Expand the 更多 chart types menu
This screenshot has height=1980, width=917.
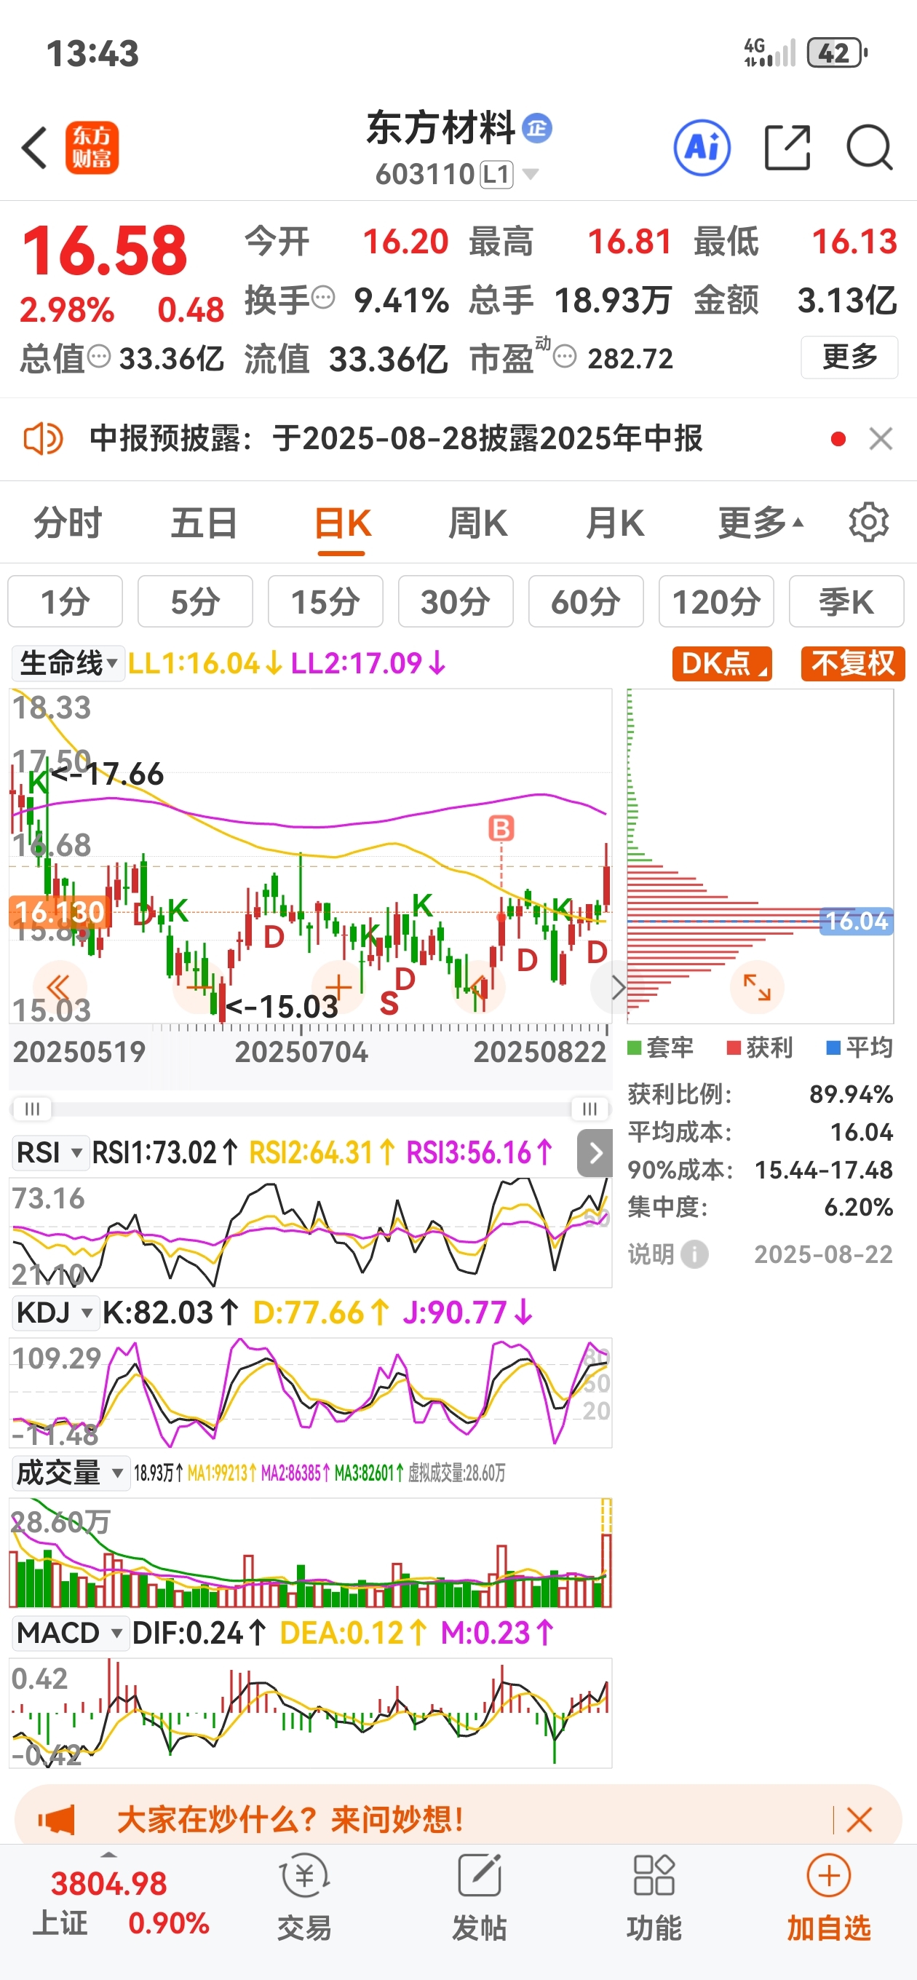(761, 523)
